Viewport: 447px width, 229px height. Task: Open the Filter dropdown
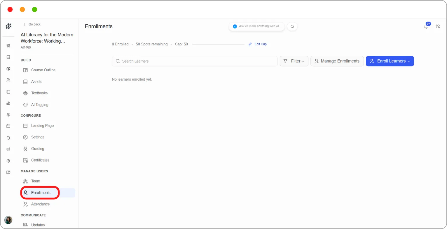(294, 61)
